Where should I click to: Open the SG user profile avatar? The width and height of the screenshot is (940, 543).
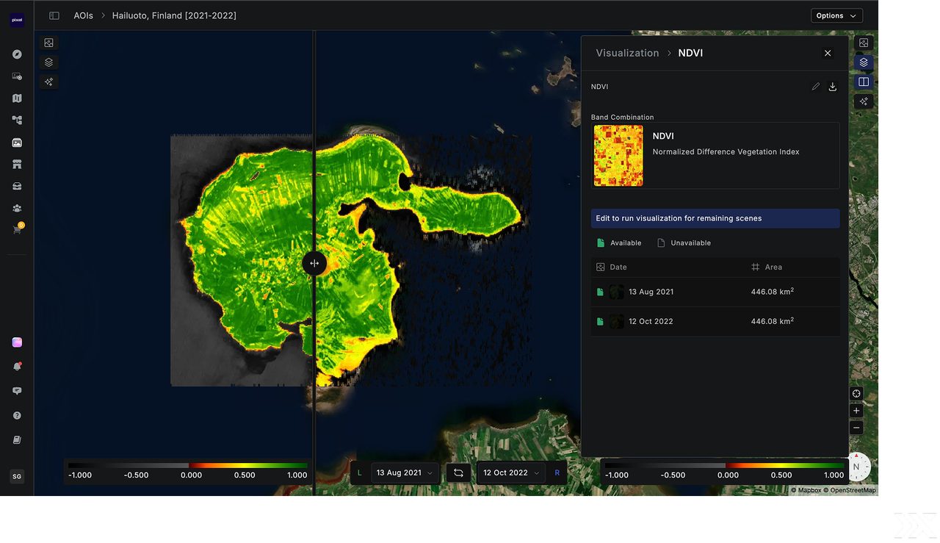click(17, 477)
